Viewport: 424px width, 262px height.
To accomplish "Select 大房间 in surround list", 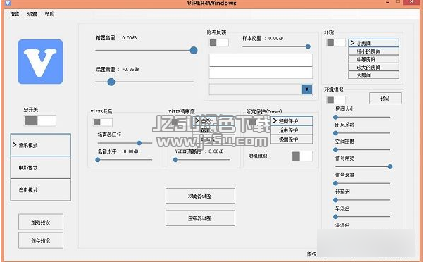I will coord(373,75).
